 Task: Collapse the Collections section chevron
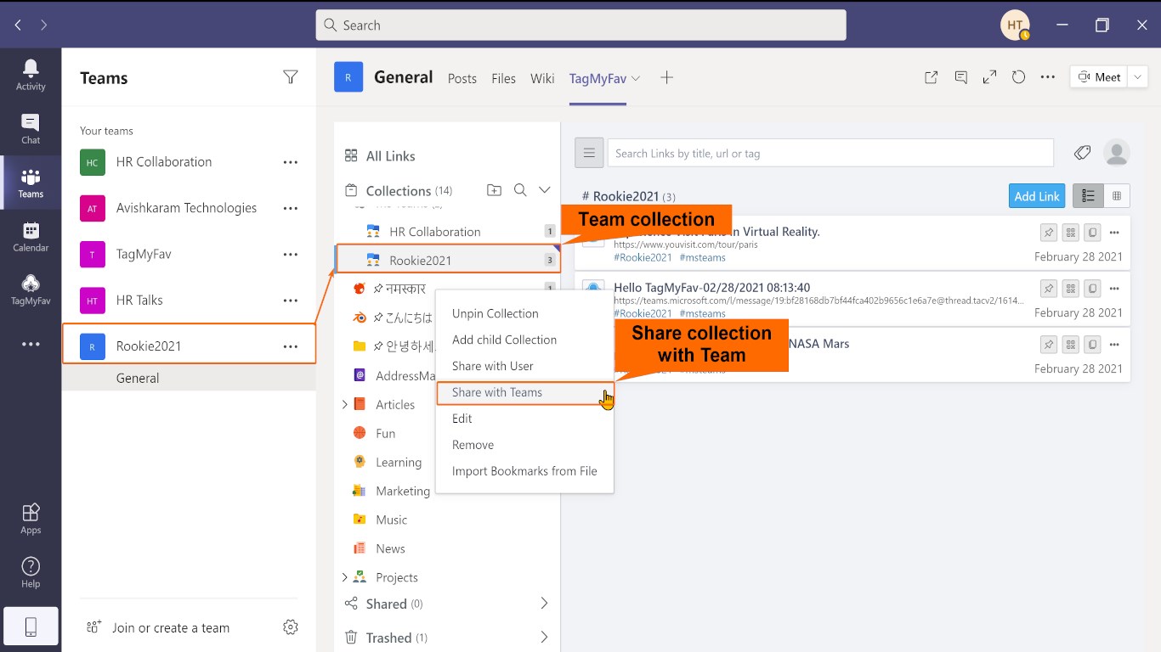545,190
